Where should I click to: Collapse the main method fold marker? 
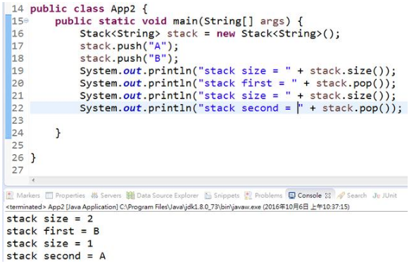(x=26, y=20)
